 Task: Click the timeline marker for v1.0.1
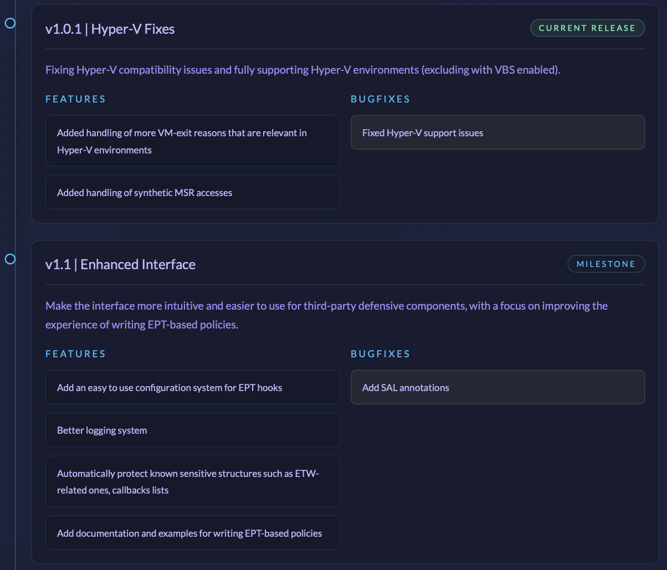click(10, 23)
